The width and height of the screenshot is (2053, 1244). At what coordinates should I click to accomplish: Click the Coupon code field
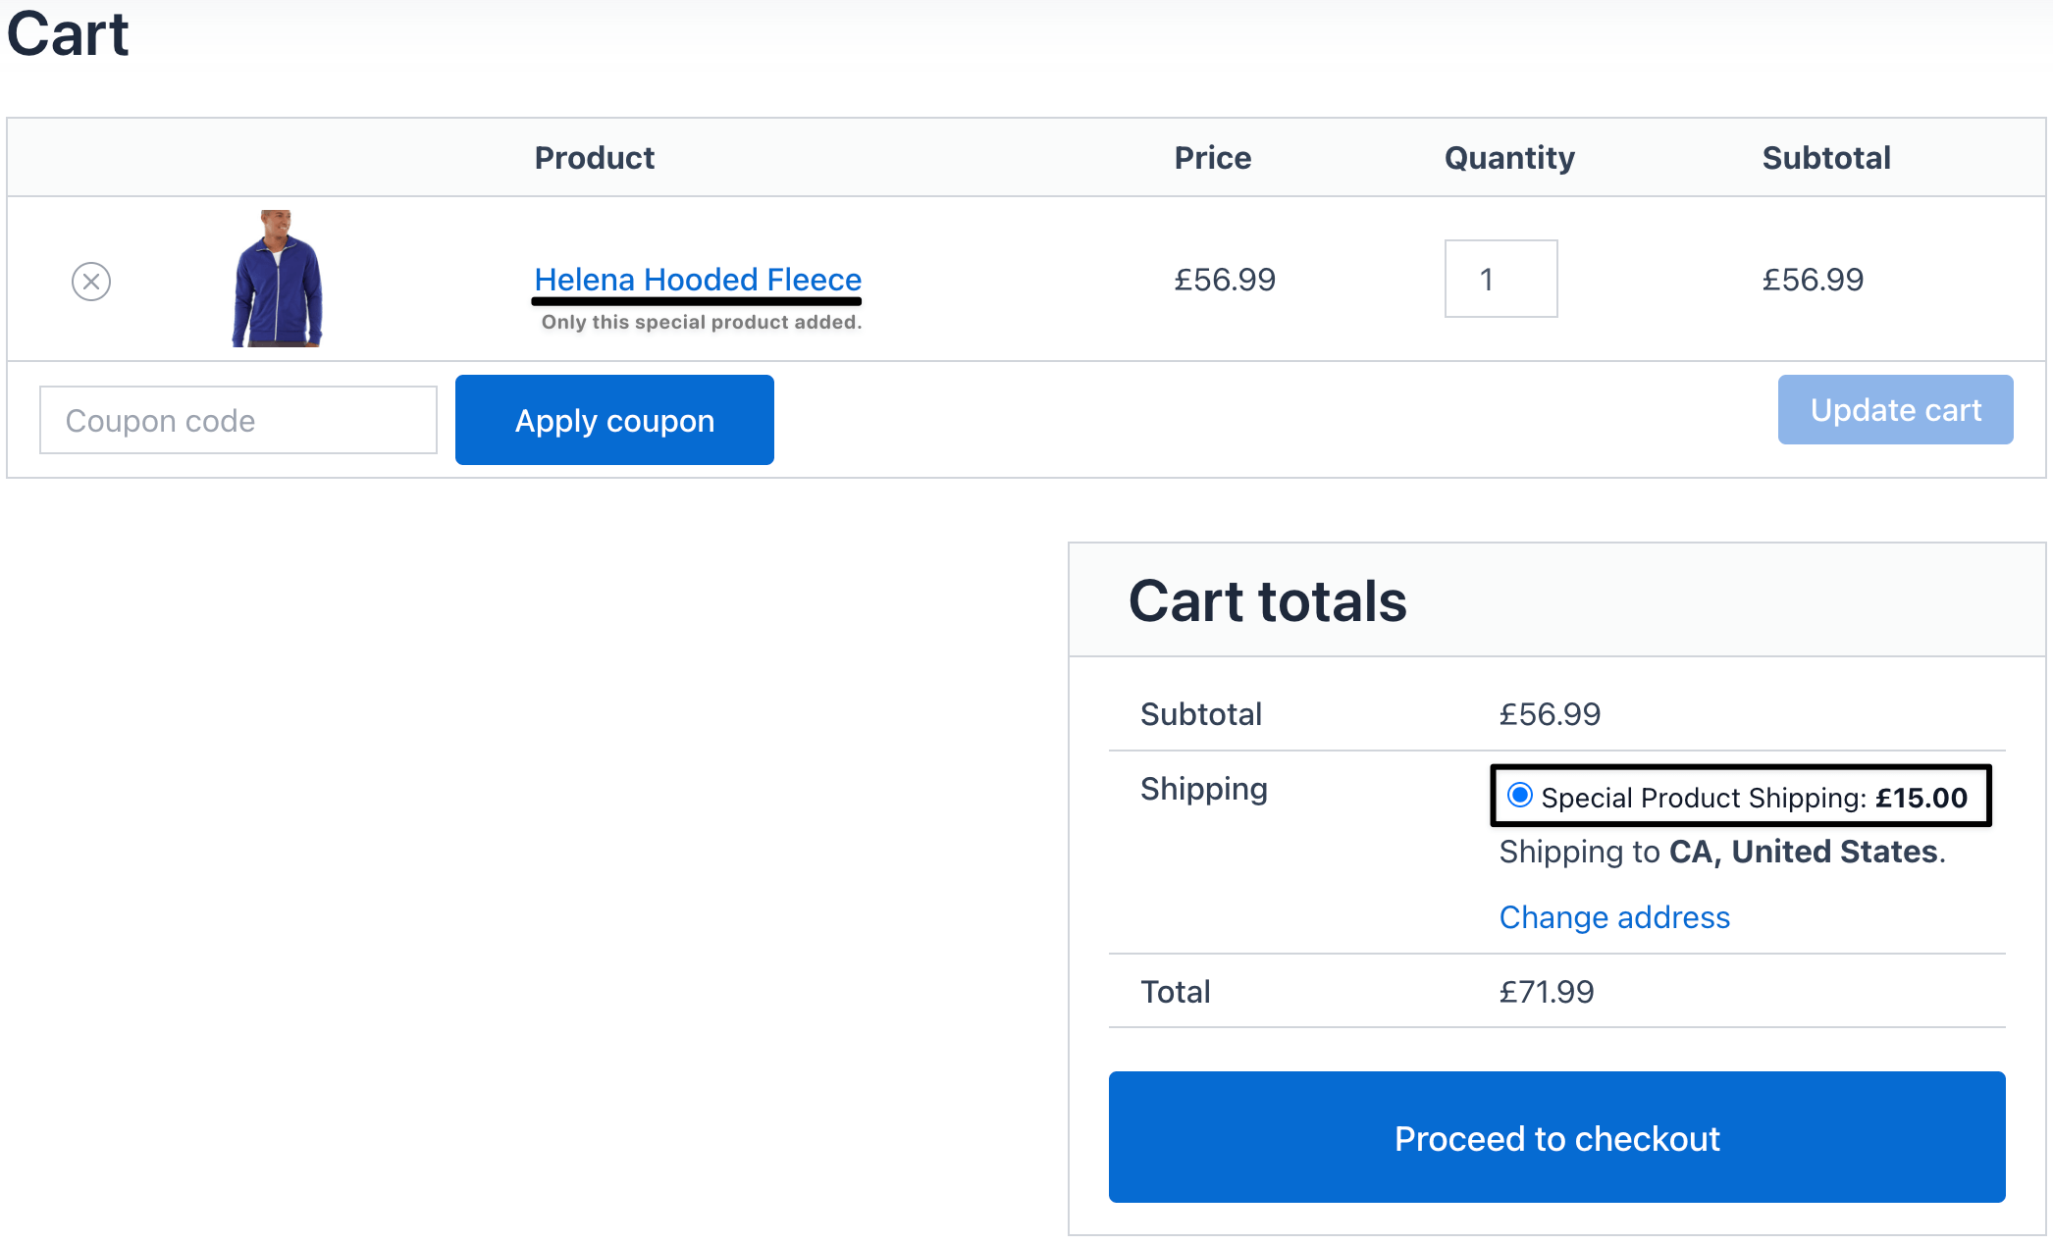click(x=238, y=420)
